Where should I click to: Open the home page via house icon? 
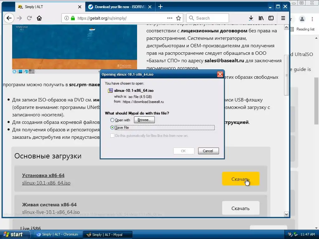(39, 18)
